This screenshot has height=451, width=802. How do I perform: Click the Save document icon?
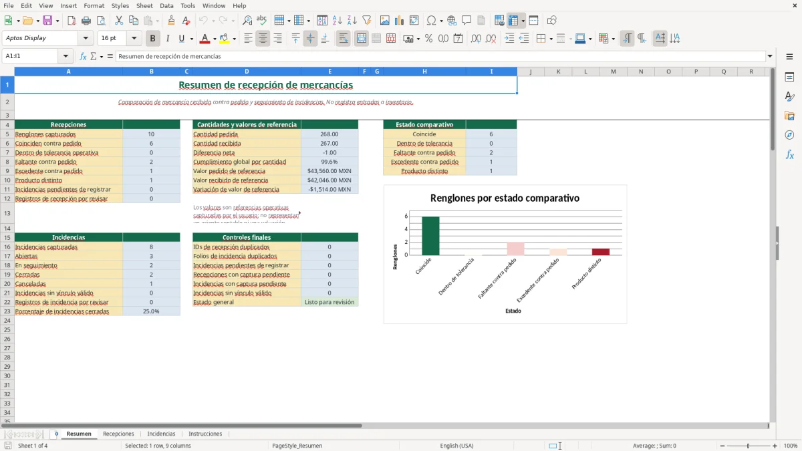[48, 21]
